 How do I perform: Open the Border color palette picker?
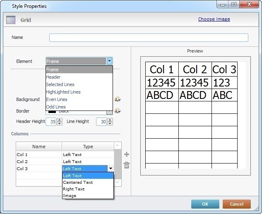(x=118, y=111)
